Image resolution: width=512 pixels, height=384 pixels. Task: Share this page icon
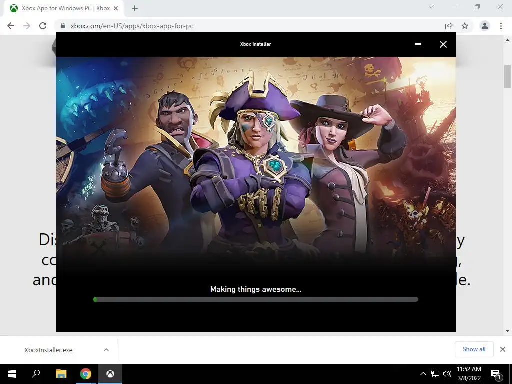449,26
